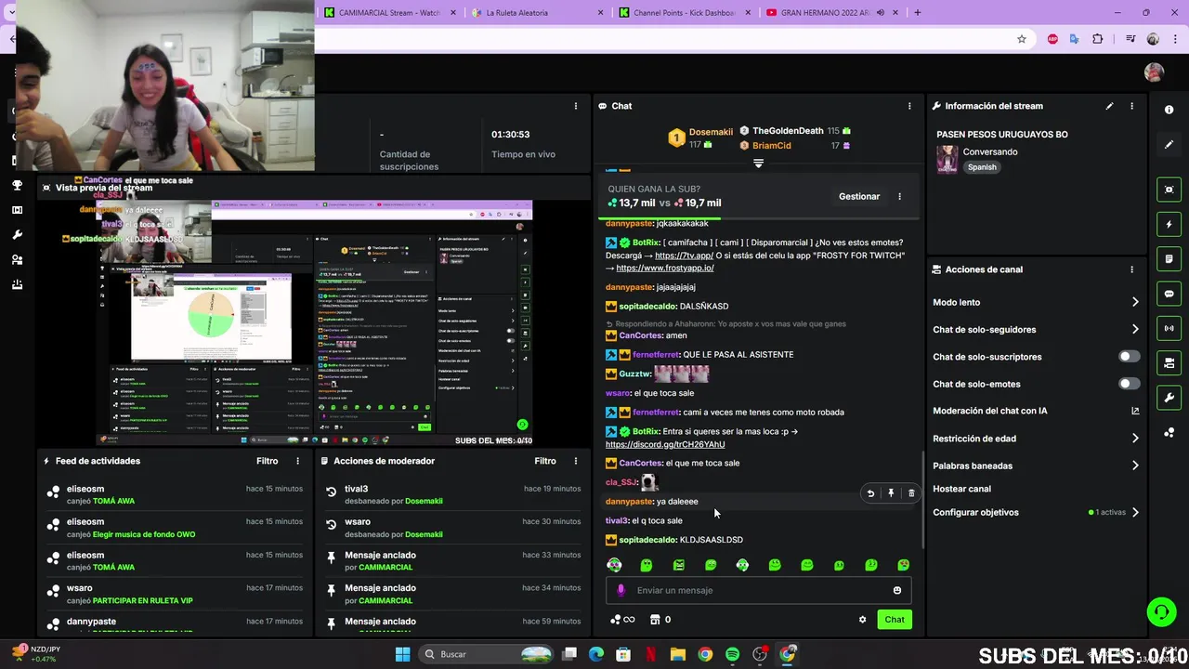
Task: Expand Configurar objetivos settings
Action: coord(1135,512)
